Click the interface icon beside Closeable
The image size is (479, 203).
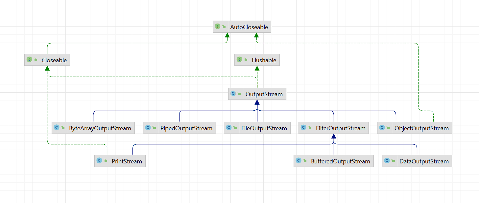pyautogui.click(x=29, y=60)
